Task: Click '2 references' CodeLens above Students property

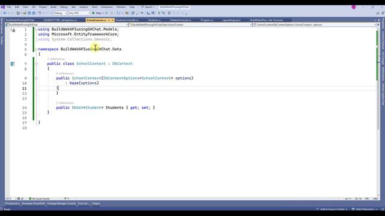Action: [x=65, y=103]
